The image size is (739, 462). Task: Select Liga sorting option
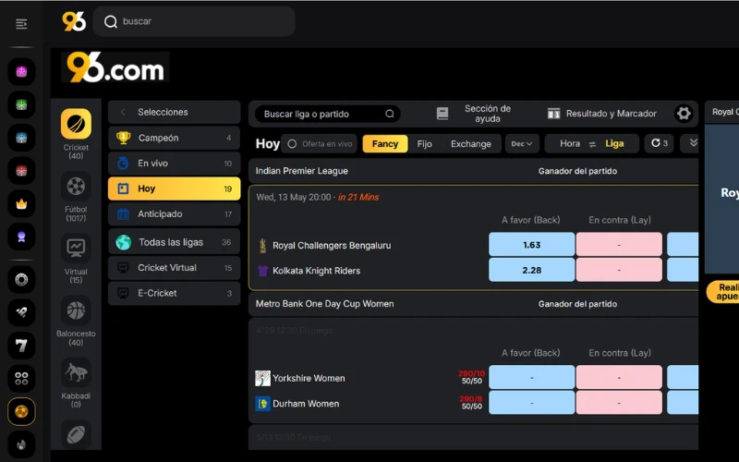point(614,143)
